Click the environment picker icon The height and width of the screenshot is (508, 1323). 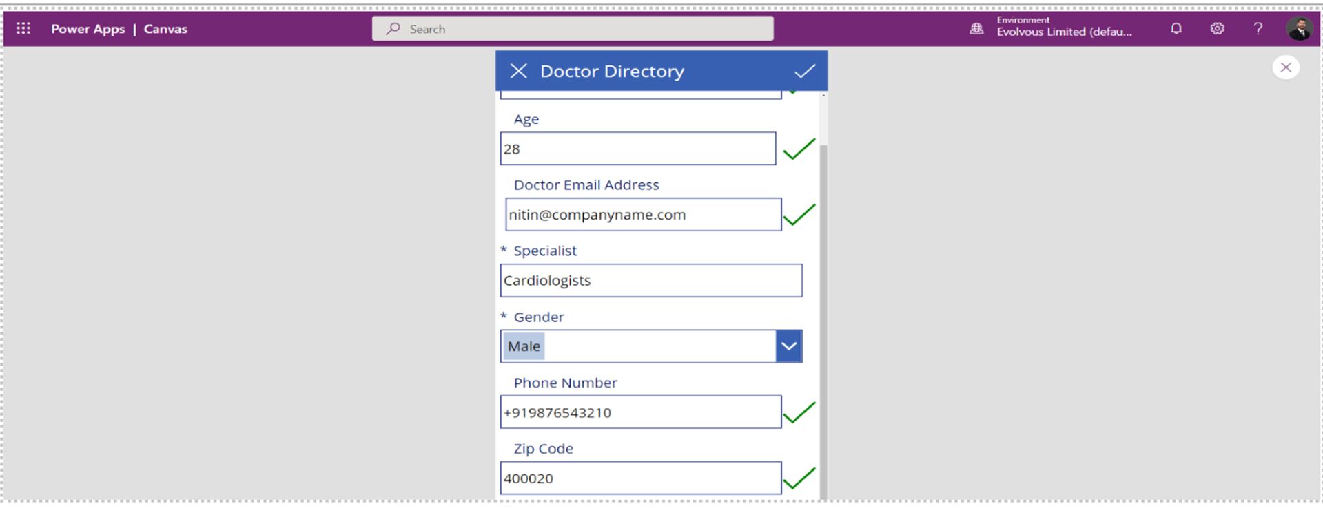tap(976, 29)
